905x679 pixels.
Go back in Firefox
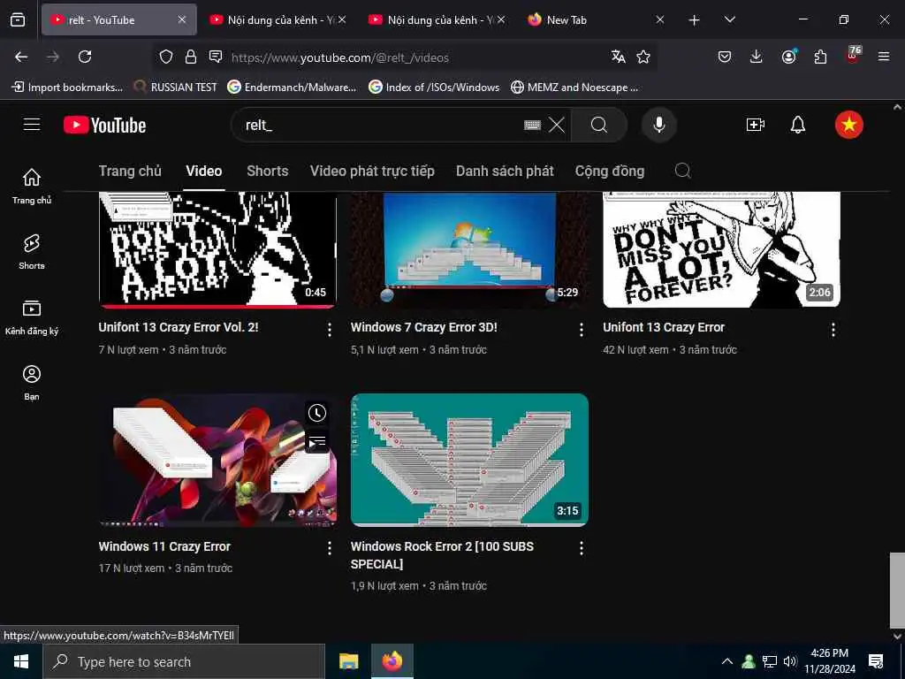21,57
